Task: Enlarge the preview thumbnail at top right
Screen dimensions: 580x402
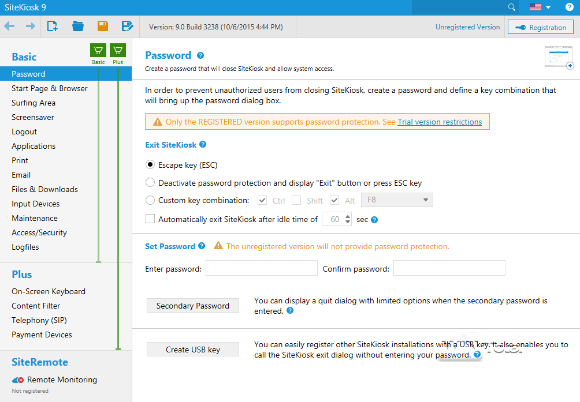Action: (559, 57)
